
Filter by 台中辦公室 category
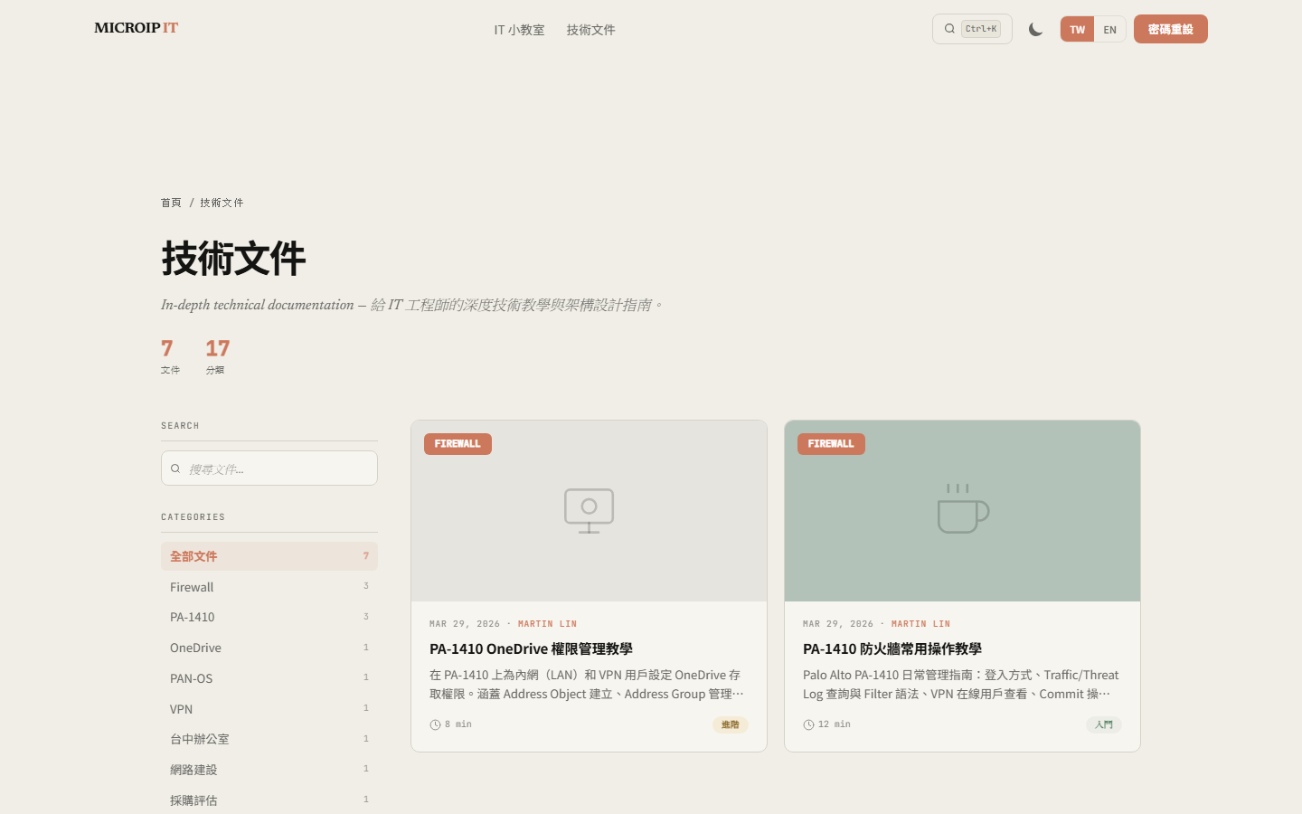pos(269,739)
